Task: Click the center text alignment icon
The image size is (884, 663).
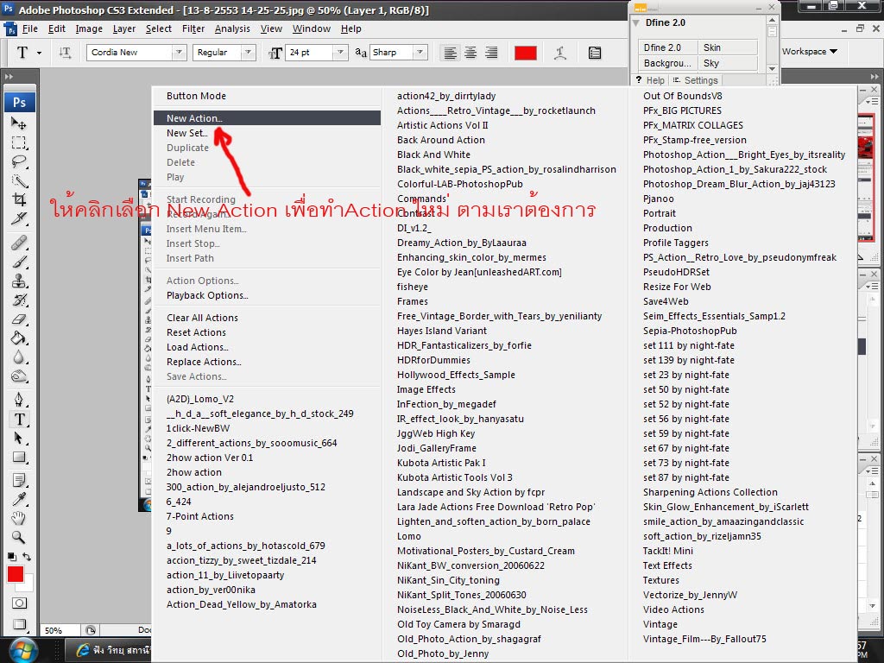Action: click(470, 53)
